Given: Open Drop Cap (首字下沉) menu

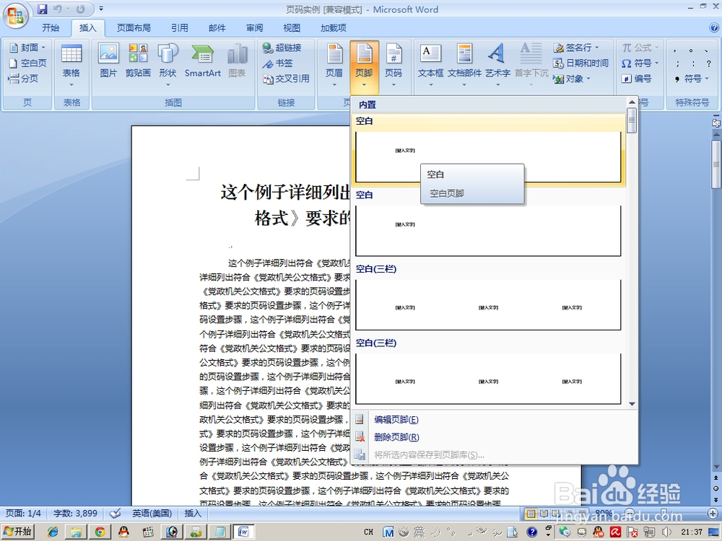Looking at the screenshot, I should [531, 66].
